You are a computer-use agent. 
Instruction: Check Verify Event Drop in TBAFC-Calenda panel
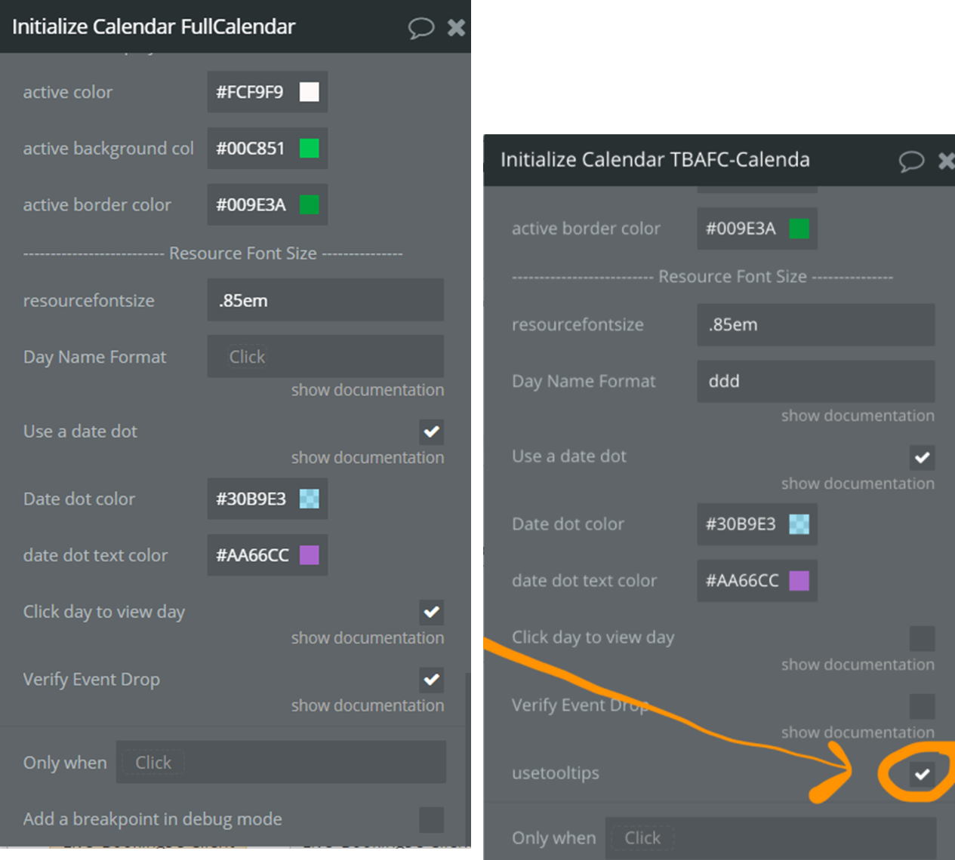point(922,706)
